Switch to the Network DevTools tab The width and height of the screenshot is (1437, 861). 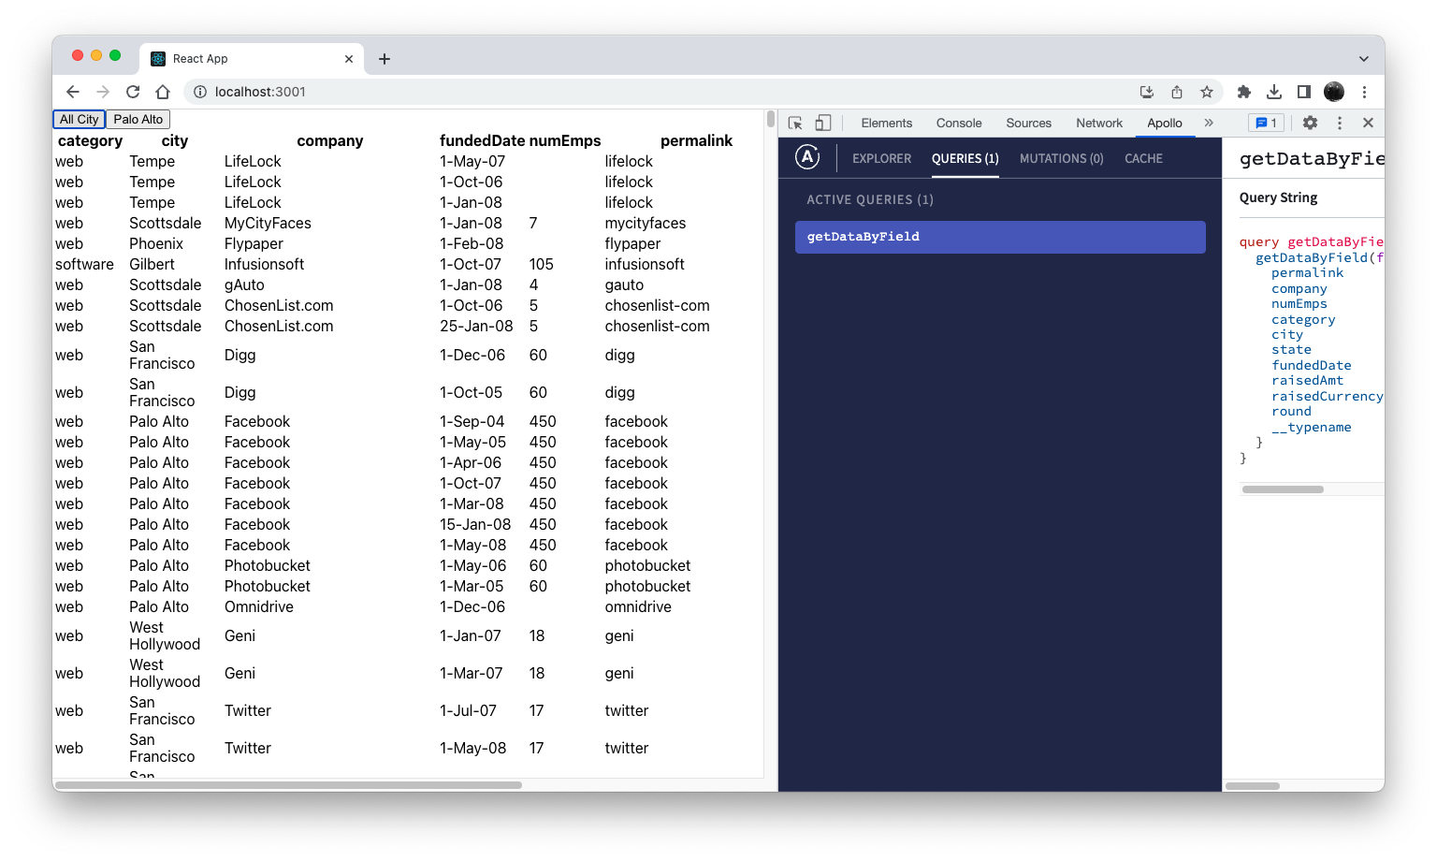click(1098, 123)
